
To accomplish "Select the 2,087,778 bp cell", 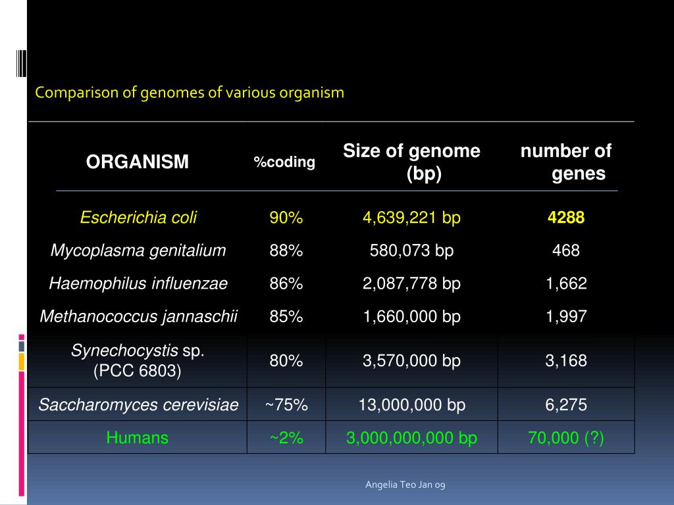I will click(x=412, y=283).
